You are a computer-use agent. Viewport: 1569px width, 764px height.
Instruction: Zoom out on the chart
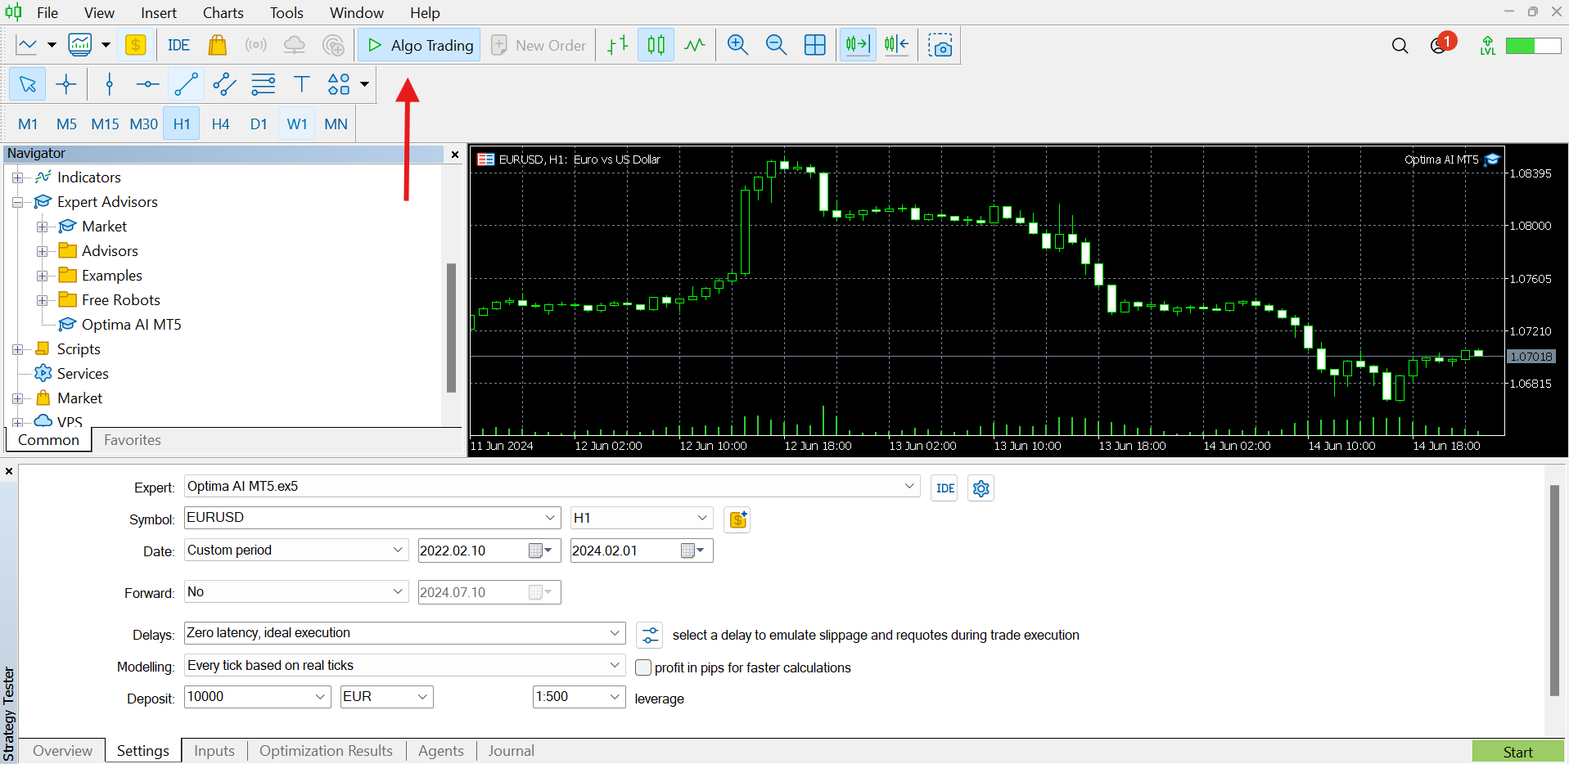point(776,45)
